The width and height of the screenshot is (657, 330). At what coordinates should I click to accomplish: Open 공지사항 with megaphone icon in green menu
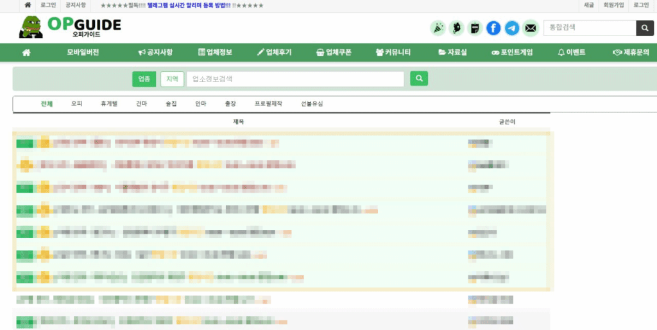pos(155,53)
